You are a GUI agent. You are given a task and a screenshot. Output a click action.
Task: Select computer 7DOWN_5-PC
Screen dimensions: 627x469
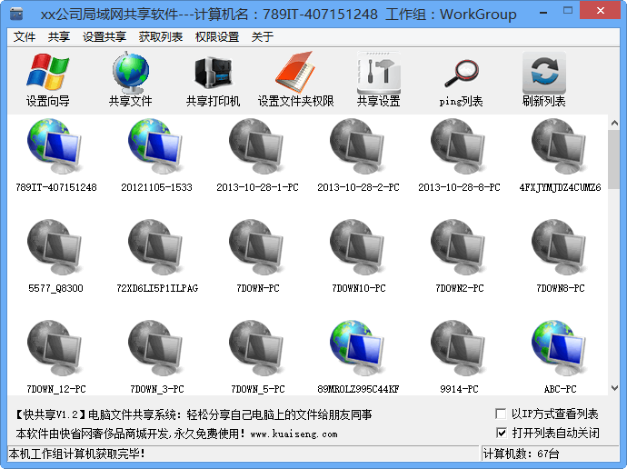point(257,356)
